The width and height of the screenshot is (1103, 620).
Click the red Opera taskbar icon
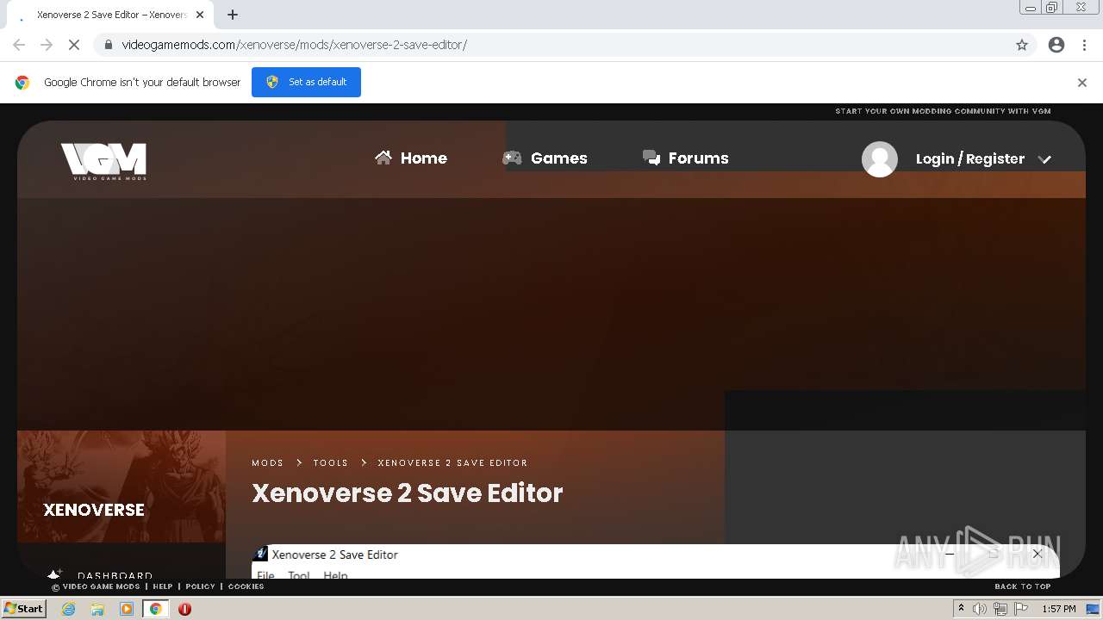click(184, 609)
